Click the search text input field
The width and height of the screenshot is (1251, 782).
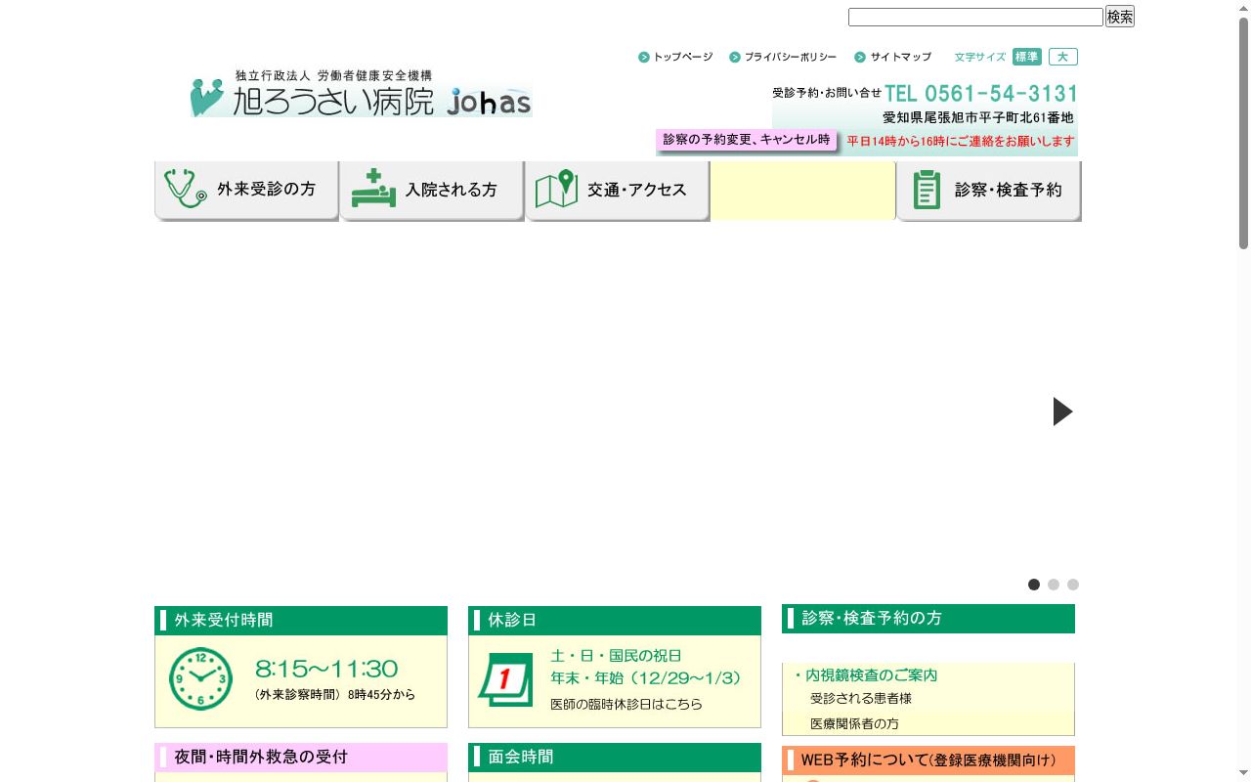tap(975, 17)
